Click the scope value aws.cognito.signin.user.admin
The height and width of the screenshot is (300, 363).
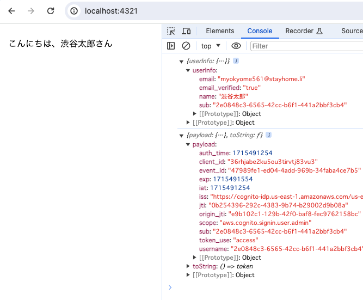(266, 223)
